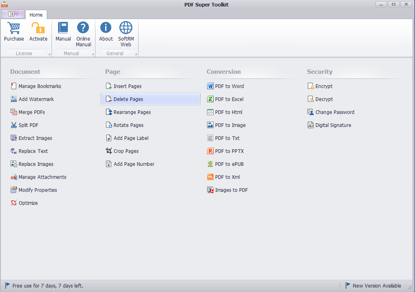Click the About info icon
Screen dimensions: 415x292
click(x=106, y=28)
